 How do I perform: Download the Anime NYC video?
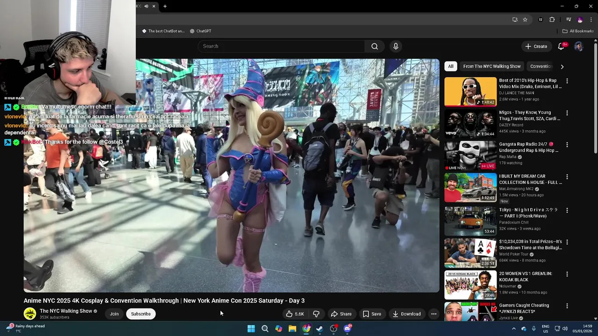click(x=406, y=314)
